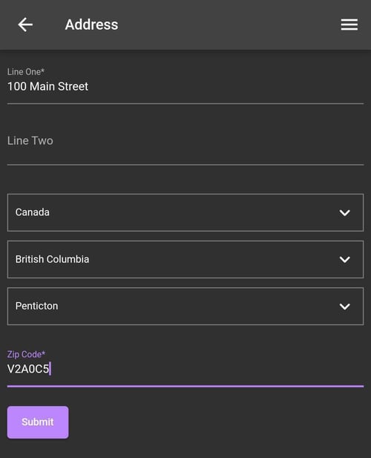
Task: Click the chevron beside Penticton
Action: (x=345, y=307)
